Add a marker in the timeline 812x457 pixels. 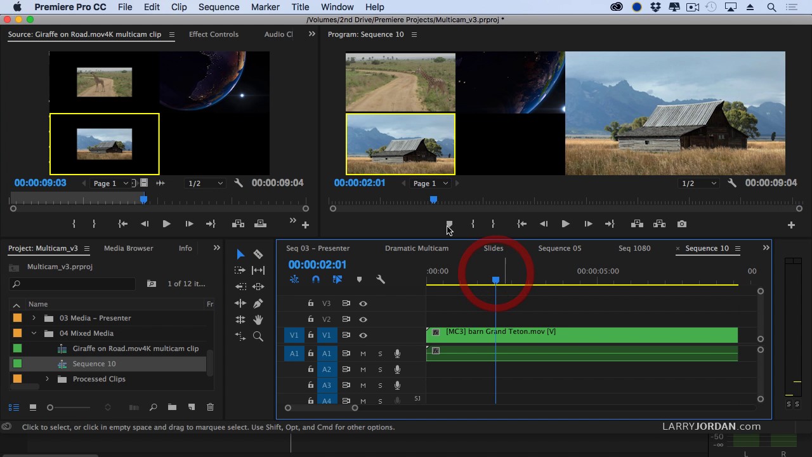(x=359, y=279)
